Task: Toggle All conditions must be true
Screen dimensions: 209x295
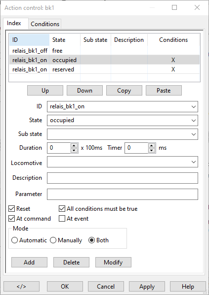Action: coord(62,209)
